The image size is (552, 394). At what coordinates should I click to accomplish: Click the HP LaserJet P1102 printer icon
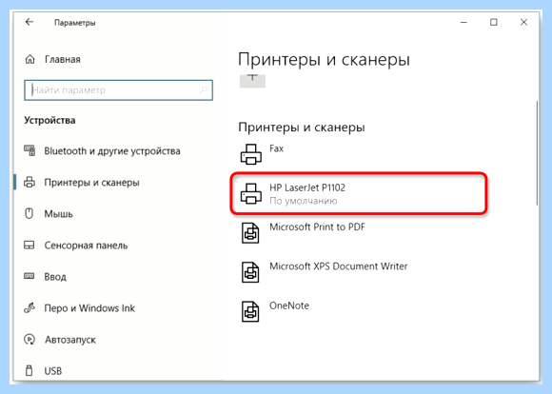(x=251, y=193)
